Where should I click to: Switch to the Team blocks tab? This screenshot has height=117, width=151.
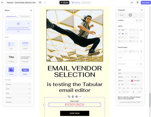(x=25, y=16)
